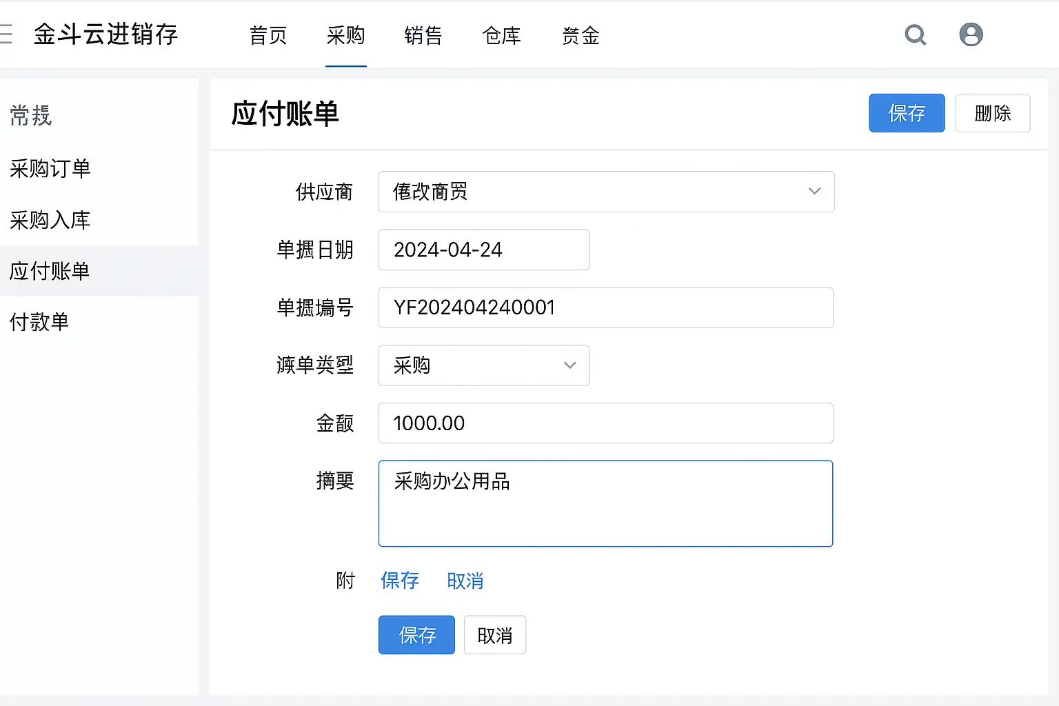Click the document date input field
The width and height of the screenshot is (1059, 706).
point(483,250)
